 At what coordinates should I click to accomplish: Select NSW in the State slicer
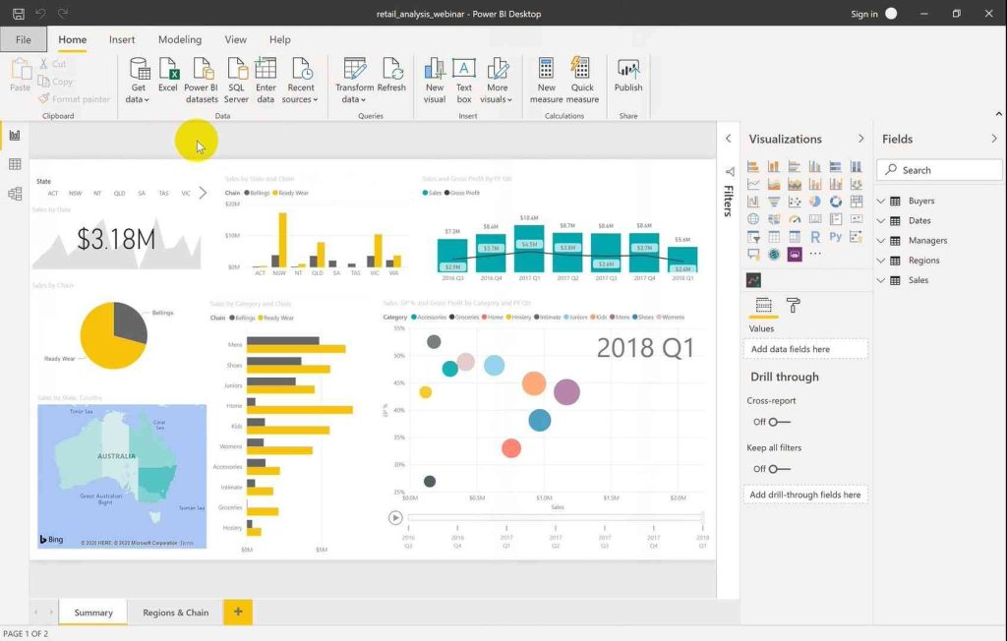pyautogui.click(x=75, y=194)
